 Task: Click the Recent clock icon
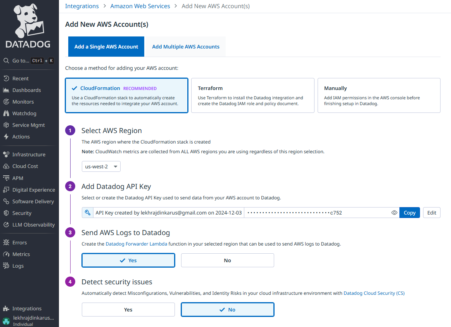point(6,78)
